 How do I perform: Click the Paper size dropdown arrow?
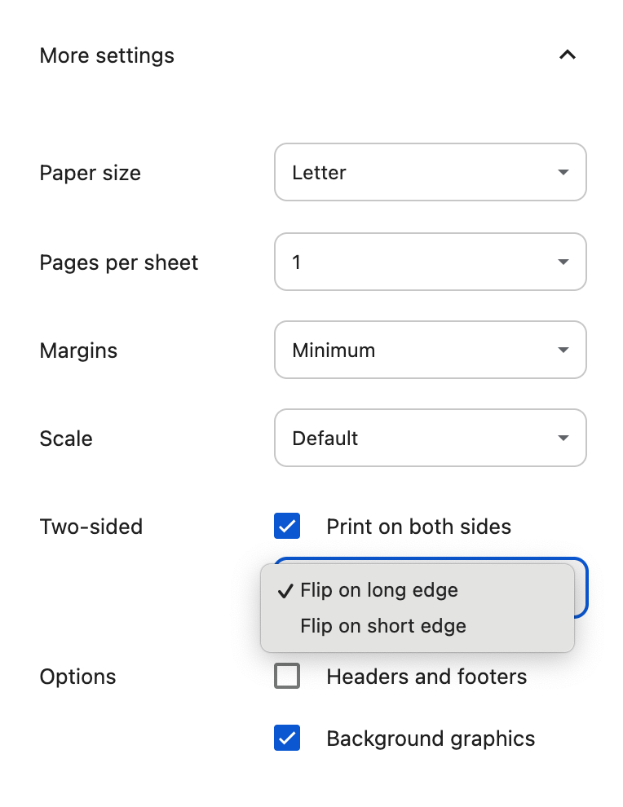click(563, 173)
